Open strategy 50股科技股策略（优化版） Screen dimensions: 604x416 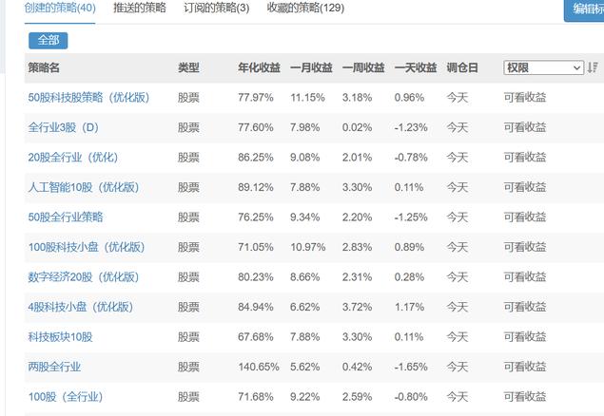coord(91,98)
